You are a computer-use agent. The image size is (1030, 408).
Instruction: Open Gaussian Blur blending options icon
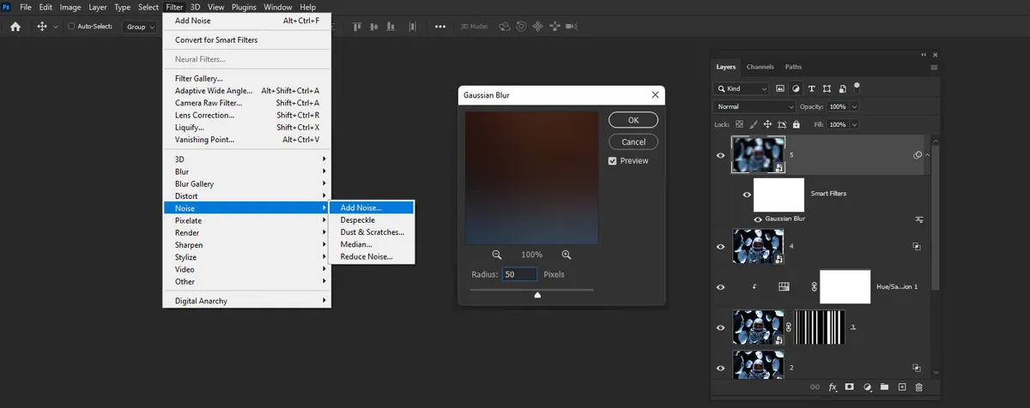point(919,219)
